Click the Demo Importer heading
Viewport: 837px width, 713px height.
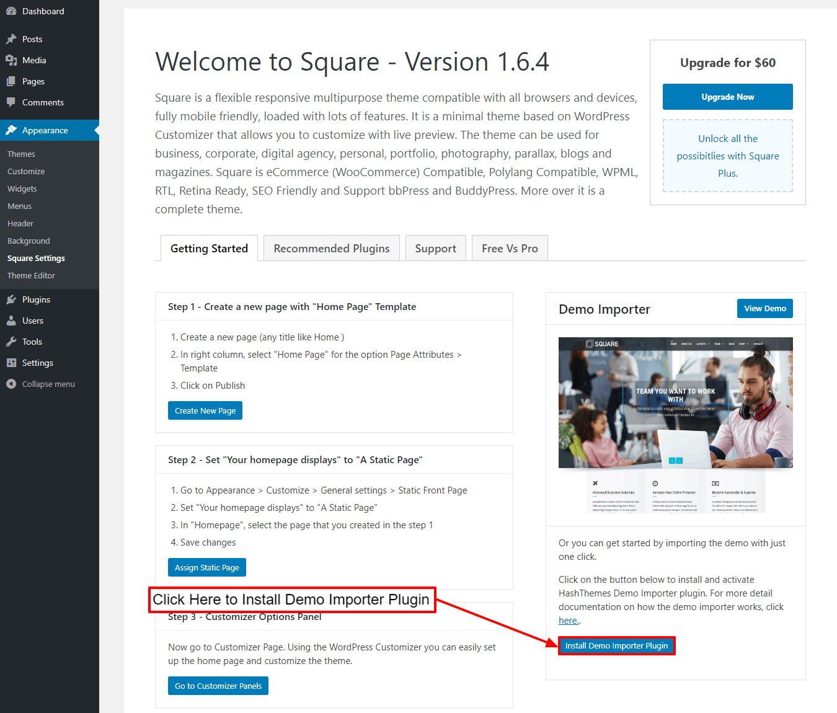coord(604,309)
